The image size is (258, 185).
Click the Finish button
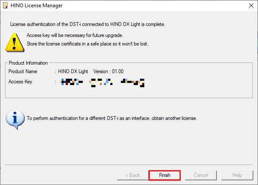click(x=165, y=175)
